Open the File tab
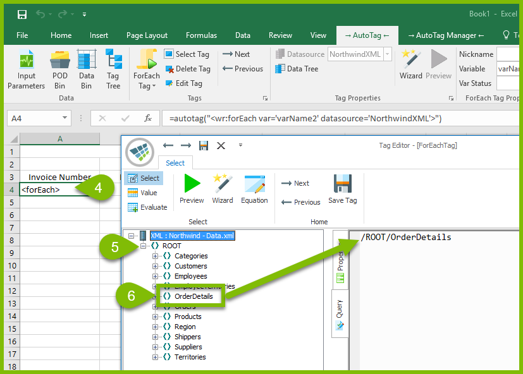 (x=22, y=35)
